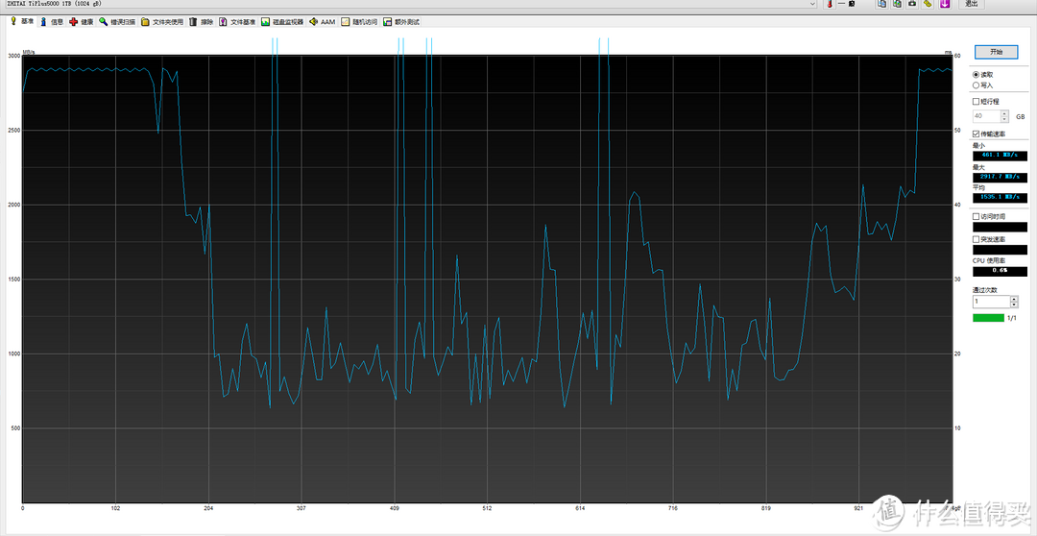Copy text results to clipboard icon
This screenshot has height=536, width=1037.
click(880, 4)
